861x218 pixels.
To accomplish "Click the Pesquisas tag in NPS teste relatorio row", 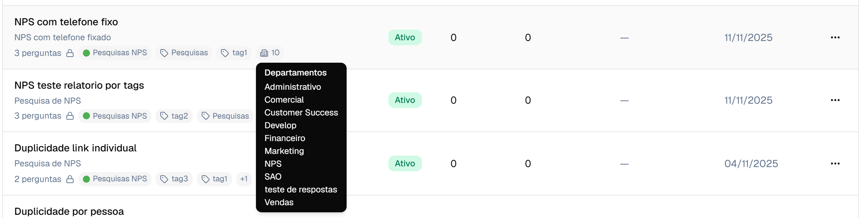I will (225, 116).
